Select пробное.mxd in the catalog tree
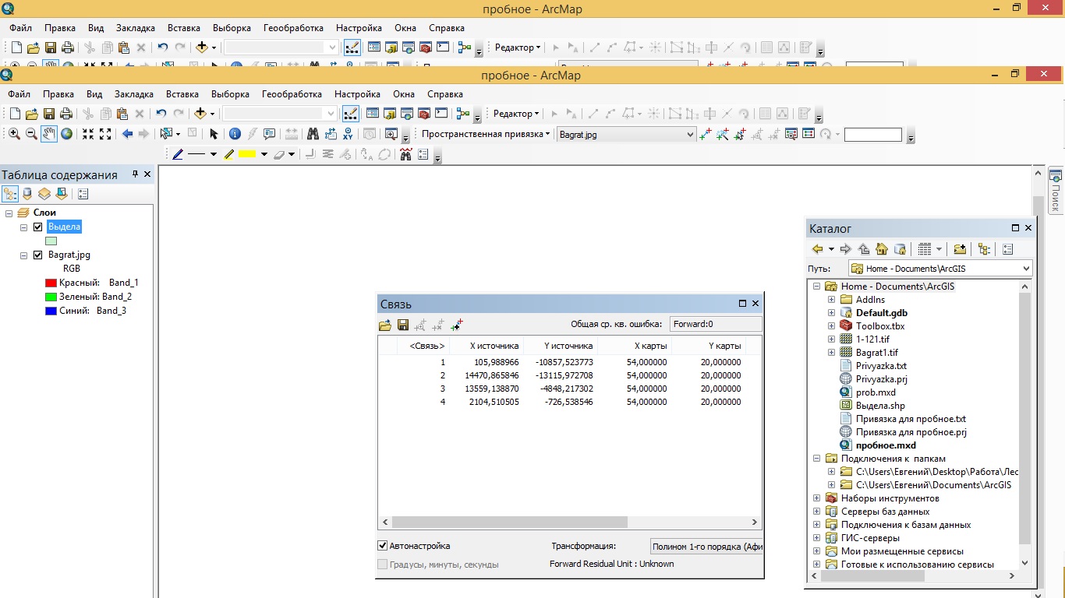The height and width of the screenshot is (598, 1065). point(886,445)
